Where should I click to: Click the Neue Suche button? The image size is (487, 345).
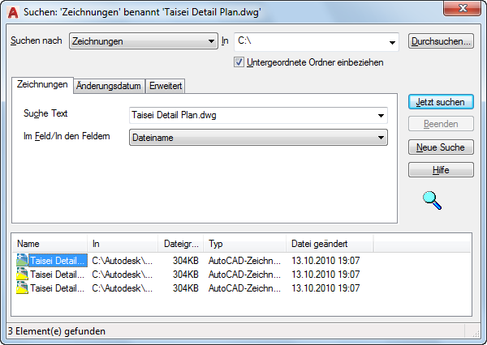point(441,147)
